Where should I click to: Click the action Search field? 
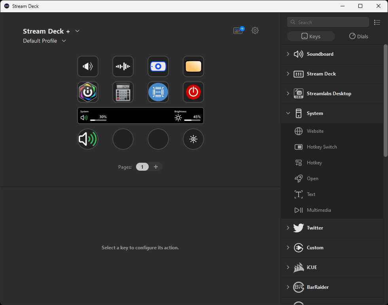click(328, 22)
